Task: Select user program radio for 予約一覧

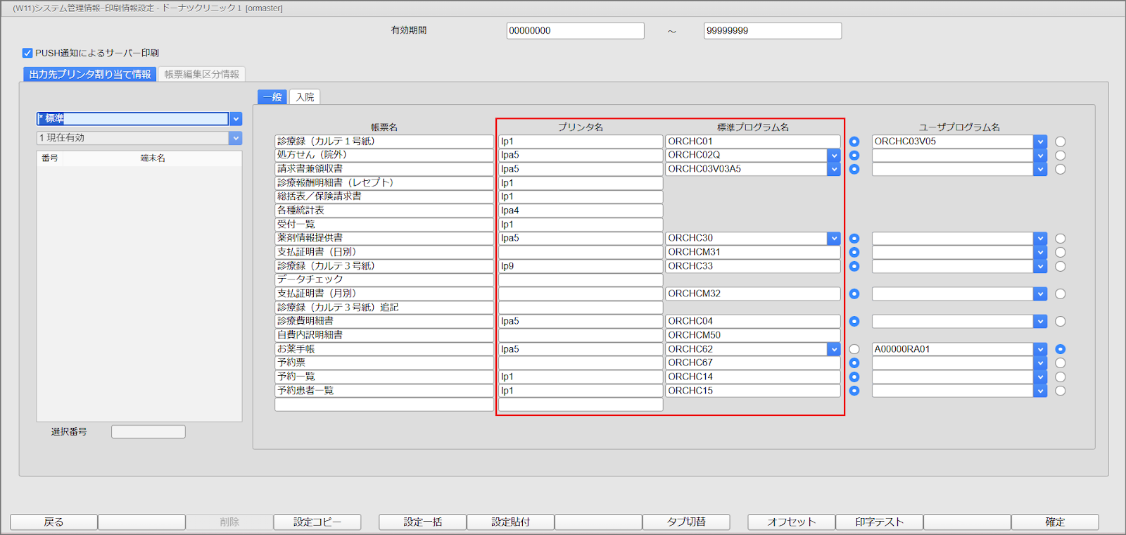Action: [1061, 377]
